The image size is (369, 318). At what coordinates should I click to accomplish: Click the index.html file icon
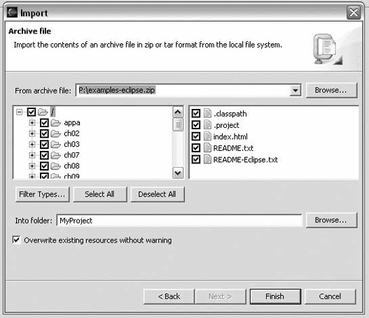click(x=207, y=136)
